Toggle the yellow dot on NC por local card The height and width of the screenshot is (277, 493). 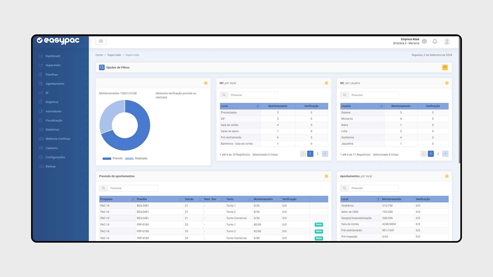(326, 83)
